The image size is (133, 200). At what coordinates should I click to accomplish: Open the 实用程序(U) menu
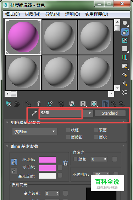click(96, 14)
